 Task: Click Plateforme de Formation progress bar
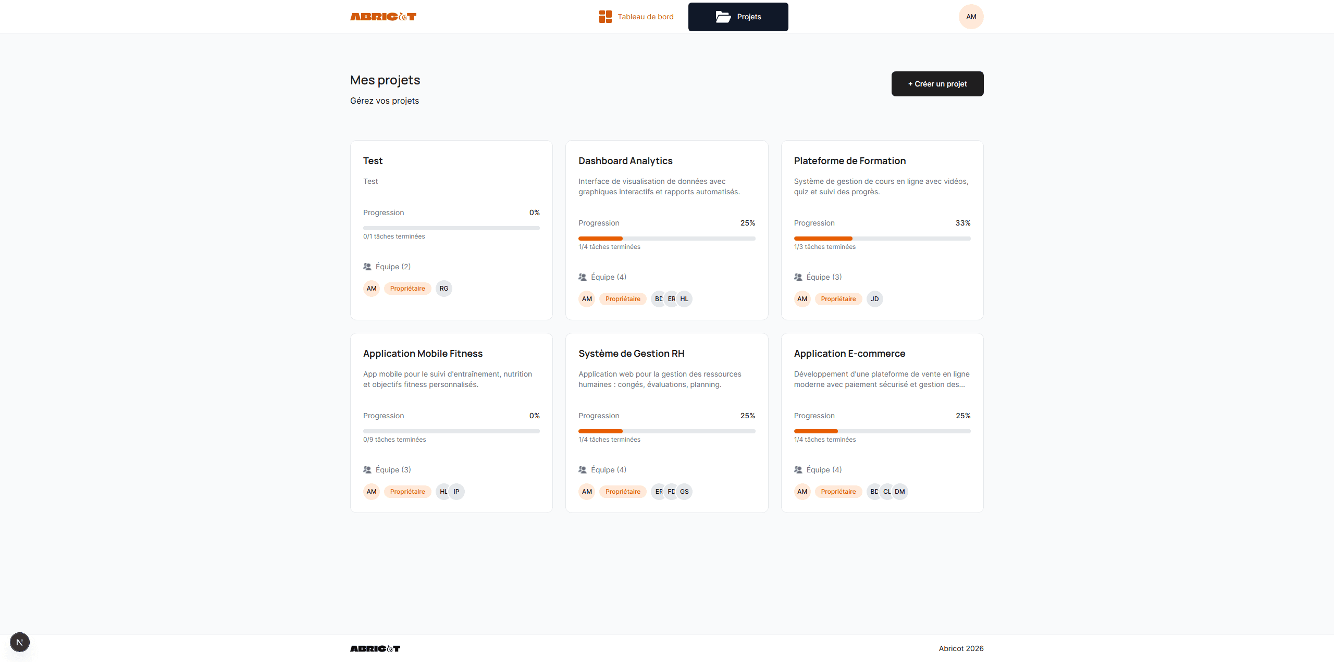(x=882, y=239)
